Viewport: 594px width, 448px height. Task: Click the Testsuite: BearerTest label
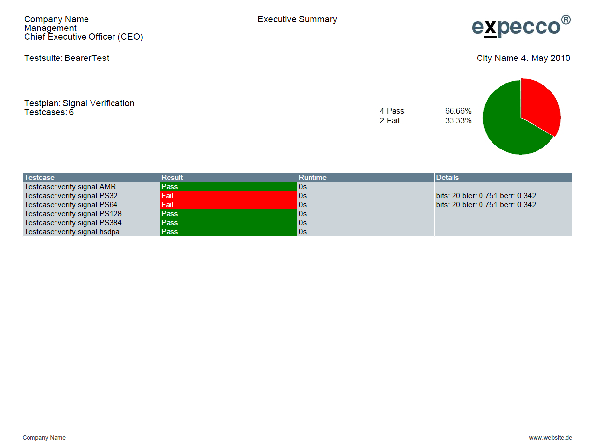pyautogui.click(x=67, y=58)
